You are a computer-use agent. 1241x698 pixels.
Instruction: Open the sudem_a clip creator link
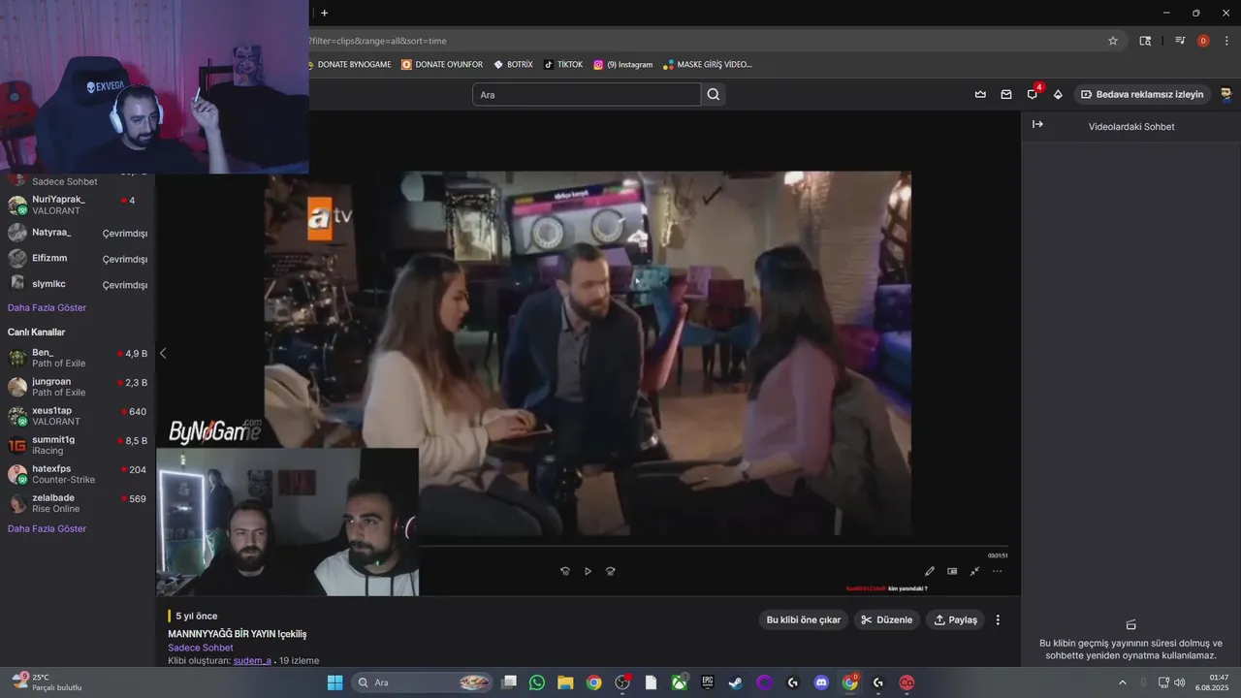coord(252,660)
